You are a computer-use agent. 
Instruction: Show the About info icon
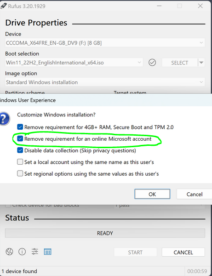click(x=22, y=252)
